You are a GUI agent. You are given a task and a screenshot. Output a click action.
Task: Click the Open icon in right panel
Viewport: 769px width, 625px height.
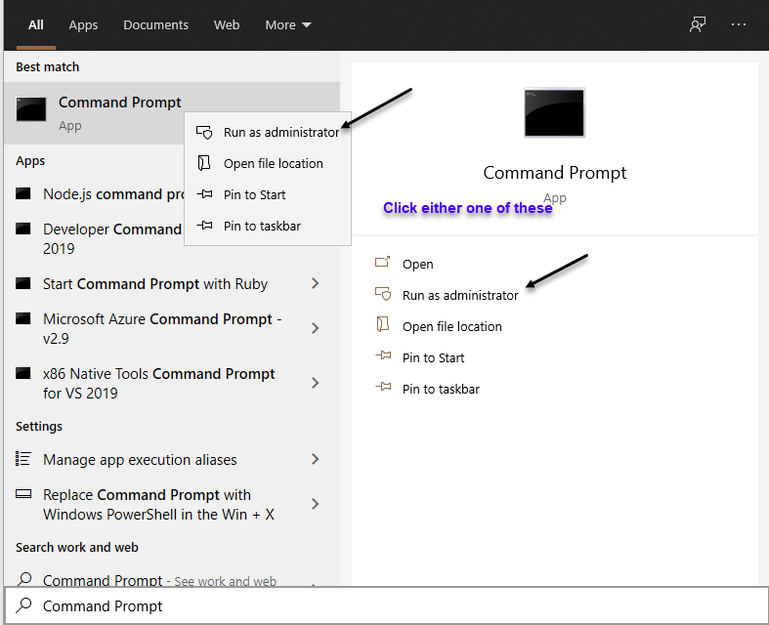pos(382,263)
